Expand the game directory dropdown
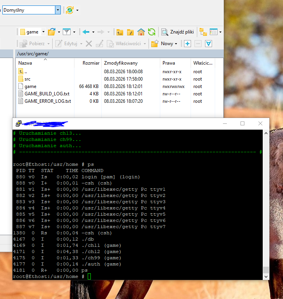This screenshot has height=299, width=283. tap(43, 32)
